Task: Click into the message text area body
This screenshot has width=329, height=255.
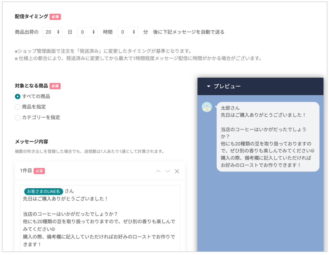Action: point(100,218)
